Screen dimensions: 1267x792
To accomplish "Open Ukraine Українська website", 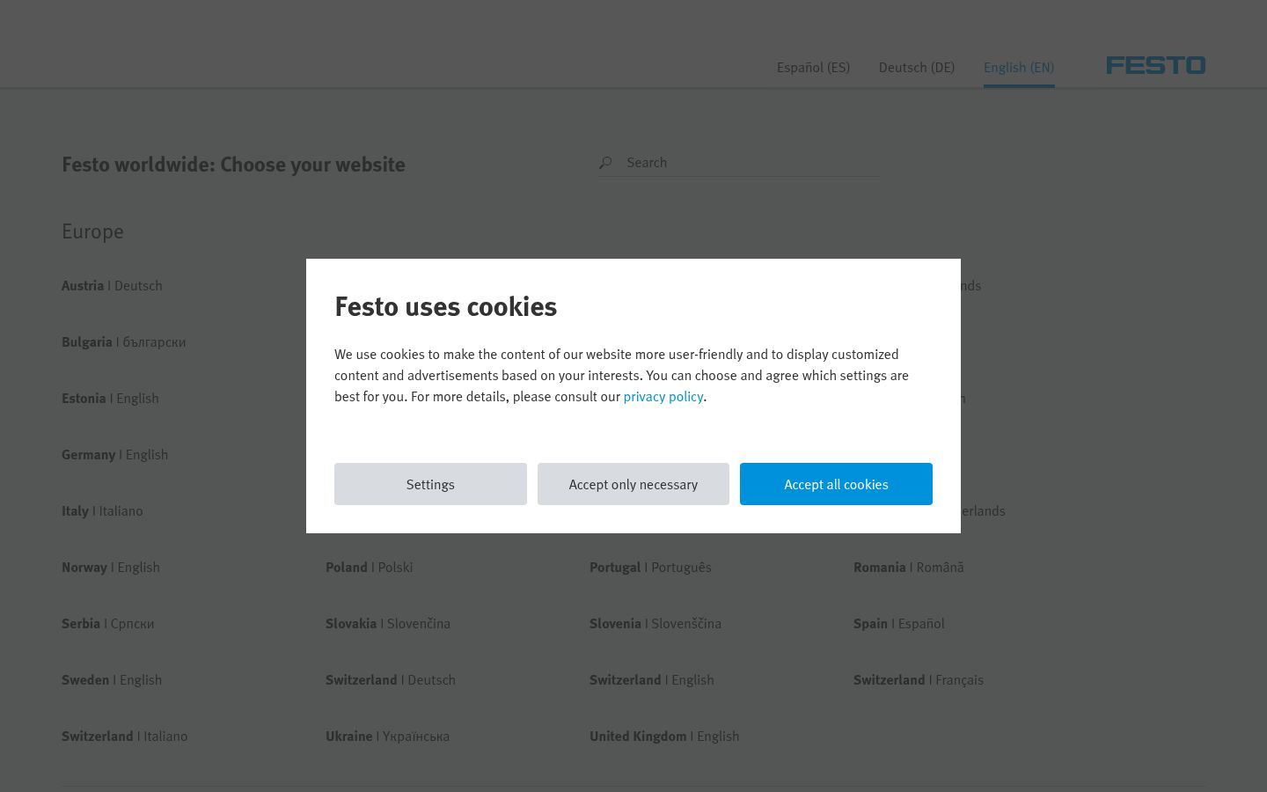I will pyautogui.click(x=387, y=737).
